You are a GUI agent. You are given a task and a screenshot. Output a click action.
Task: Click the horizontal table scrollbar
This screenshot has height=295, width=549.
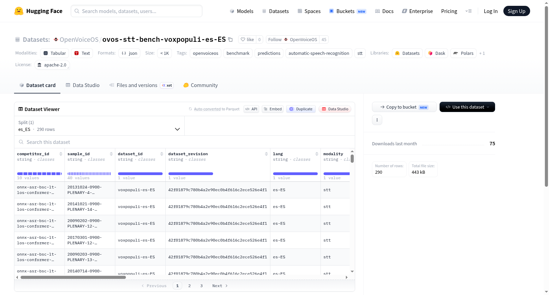point(73,277)
